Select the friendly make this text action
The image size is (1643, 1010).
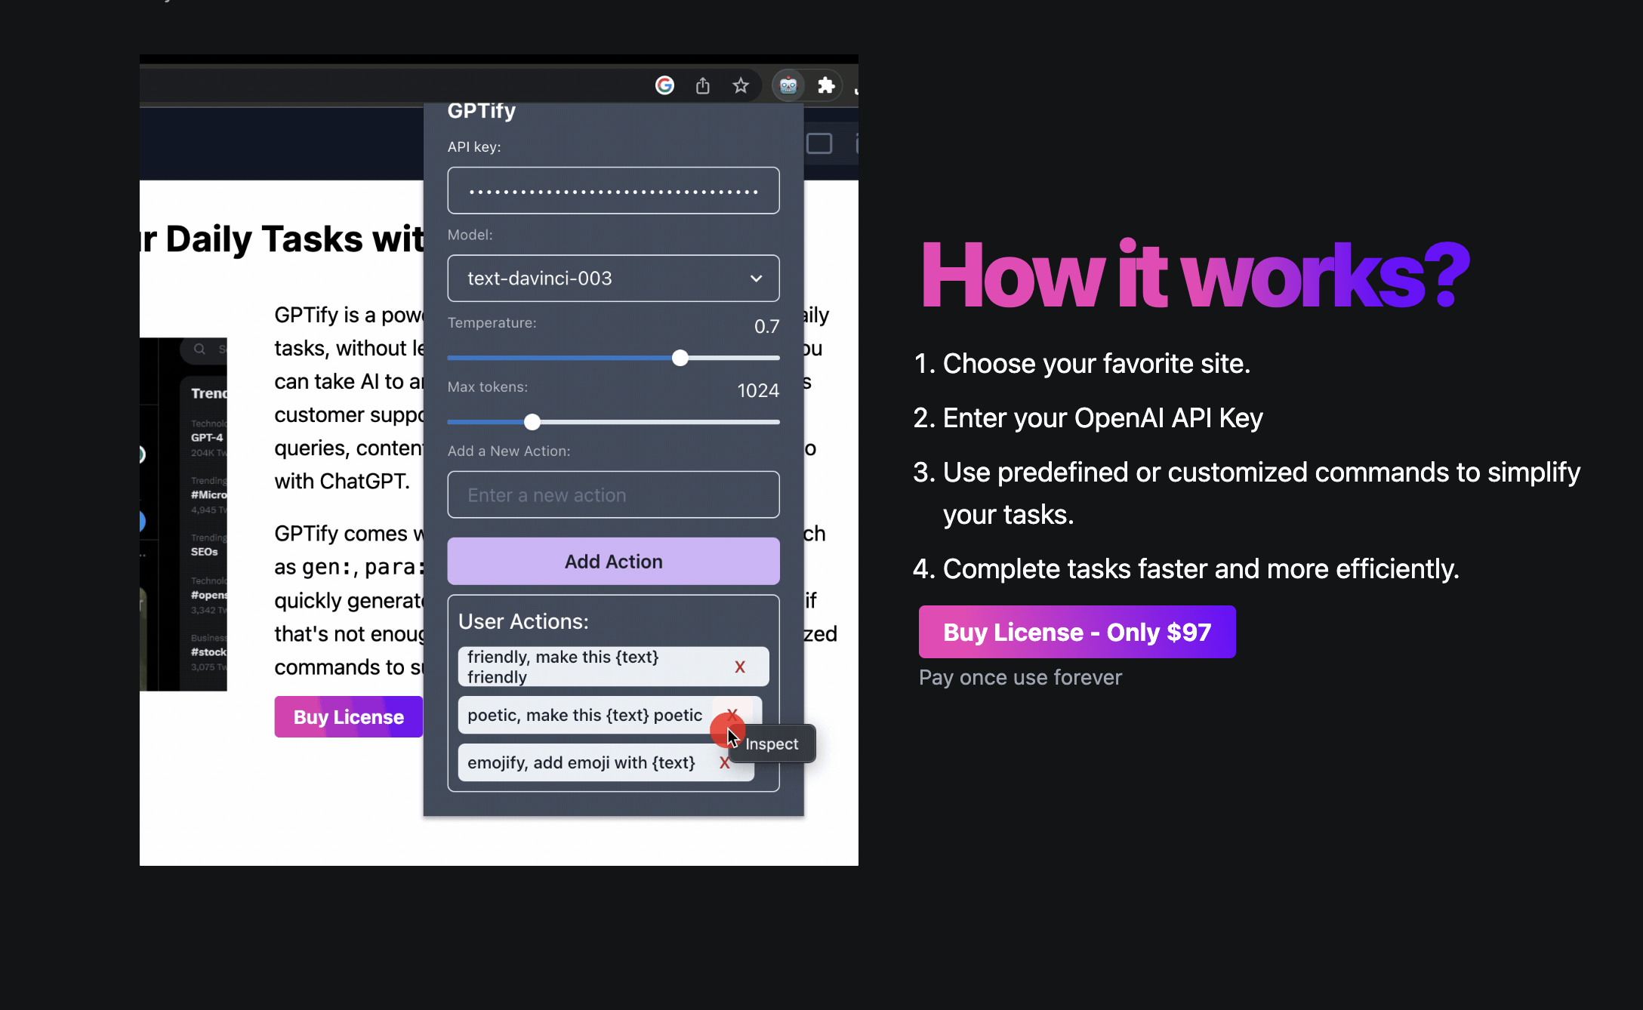(613, 667)
